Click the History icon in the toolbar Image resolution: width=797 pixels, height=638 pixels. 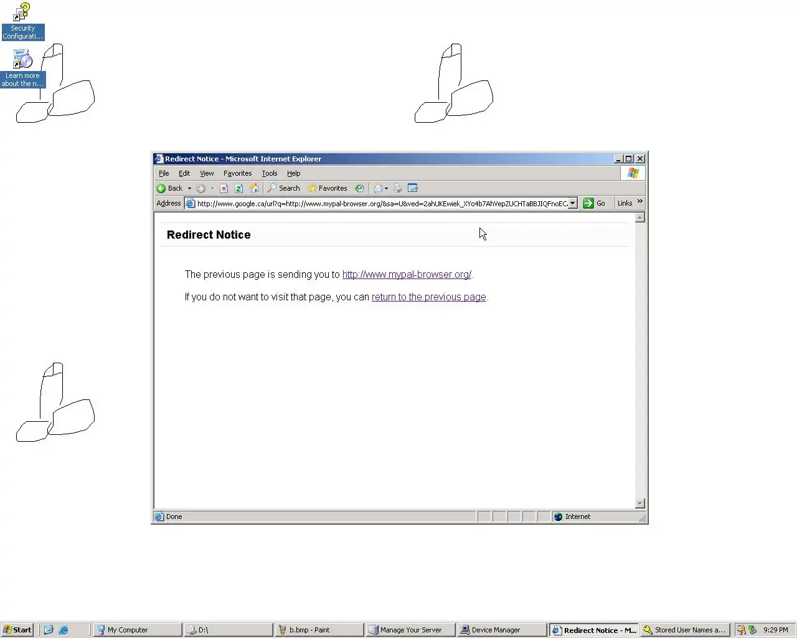click(x=359, y=188)
